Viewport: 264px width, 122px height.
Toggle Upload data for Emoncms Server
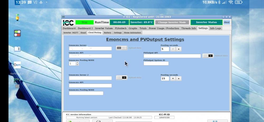coord(121,48)
